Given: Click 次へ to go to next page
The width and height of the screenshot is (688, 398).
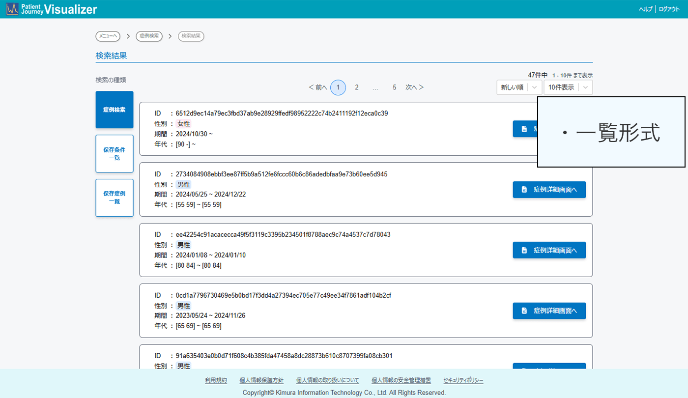Looking at the screenshot, I should coord(414,87).
